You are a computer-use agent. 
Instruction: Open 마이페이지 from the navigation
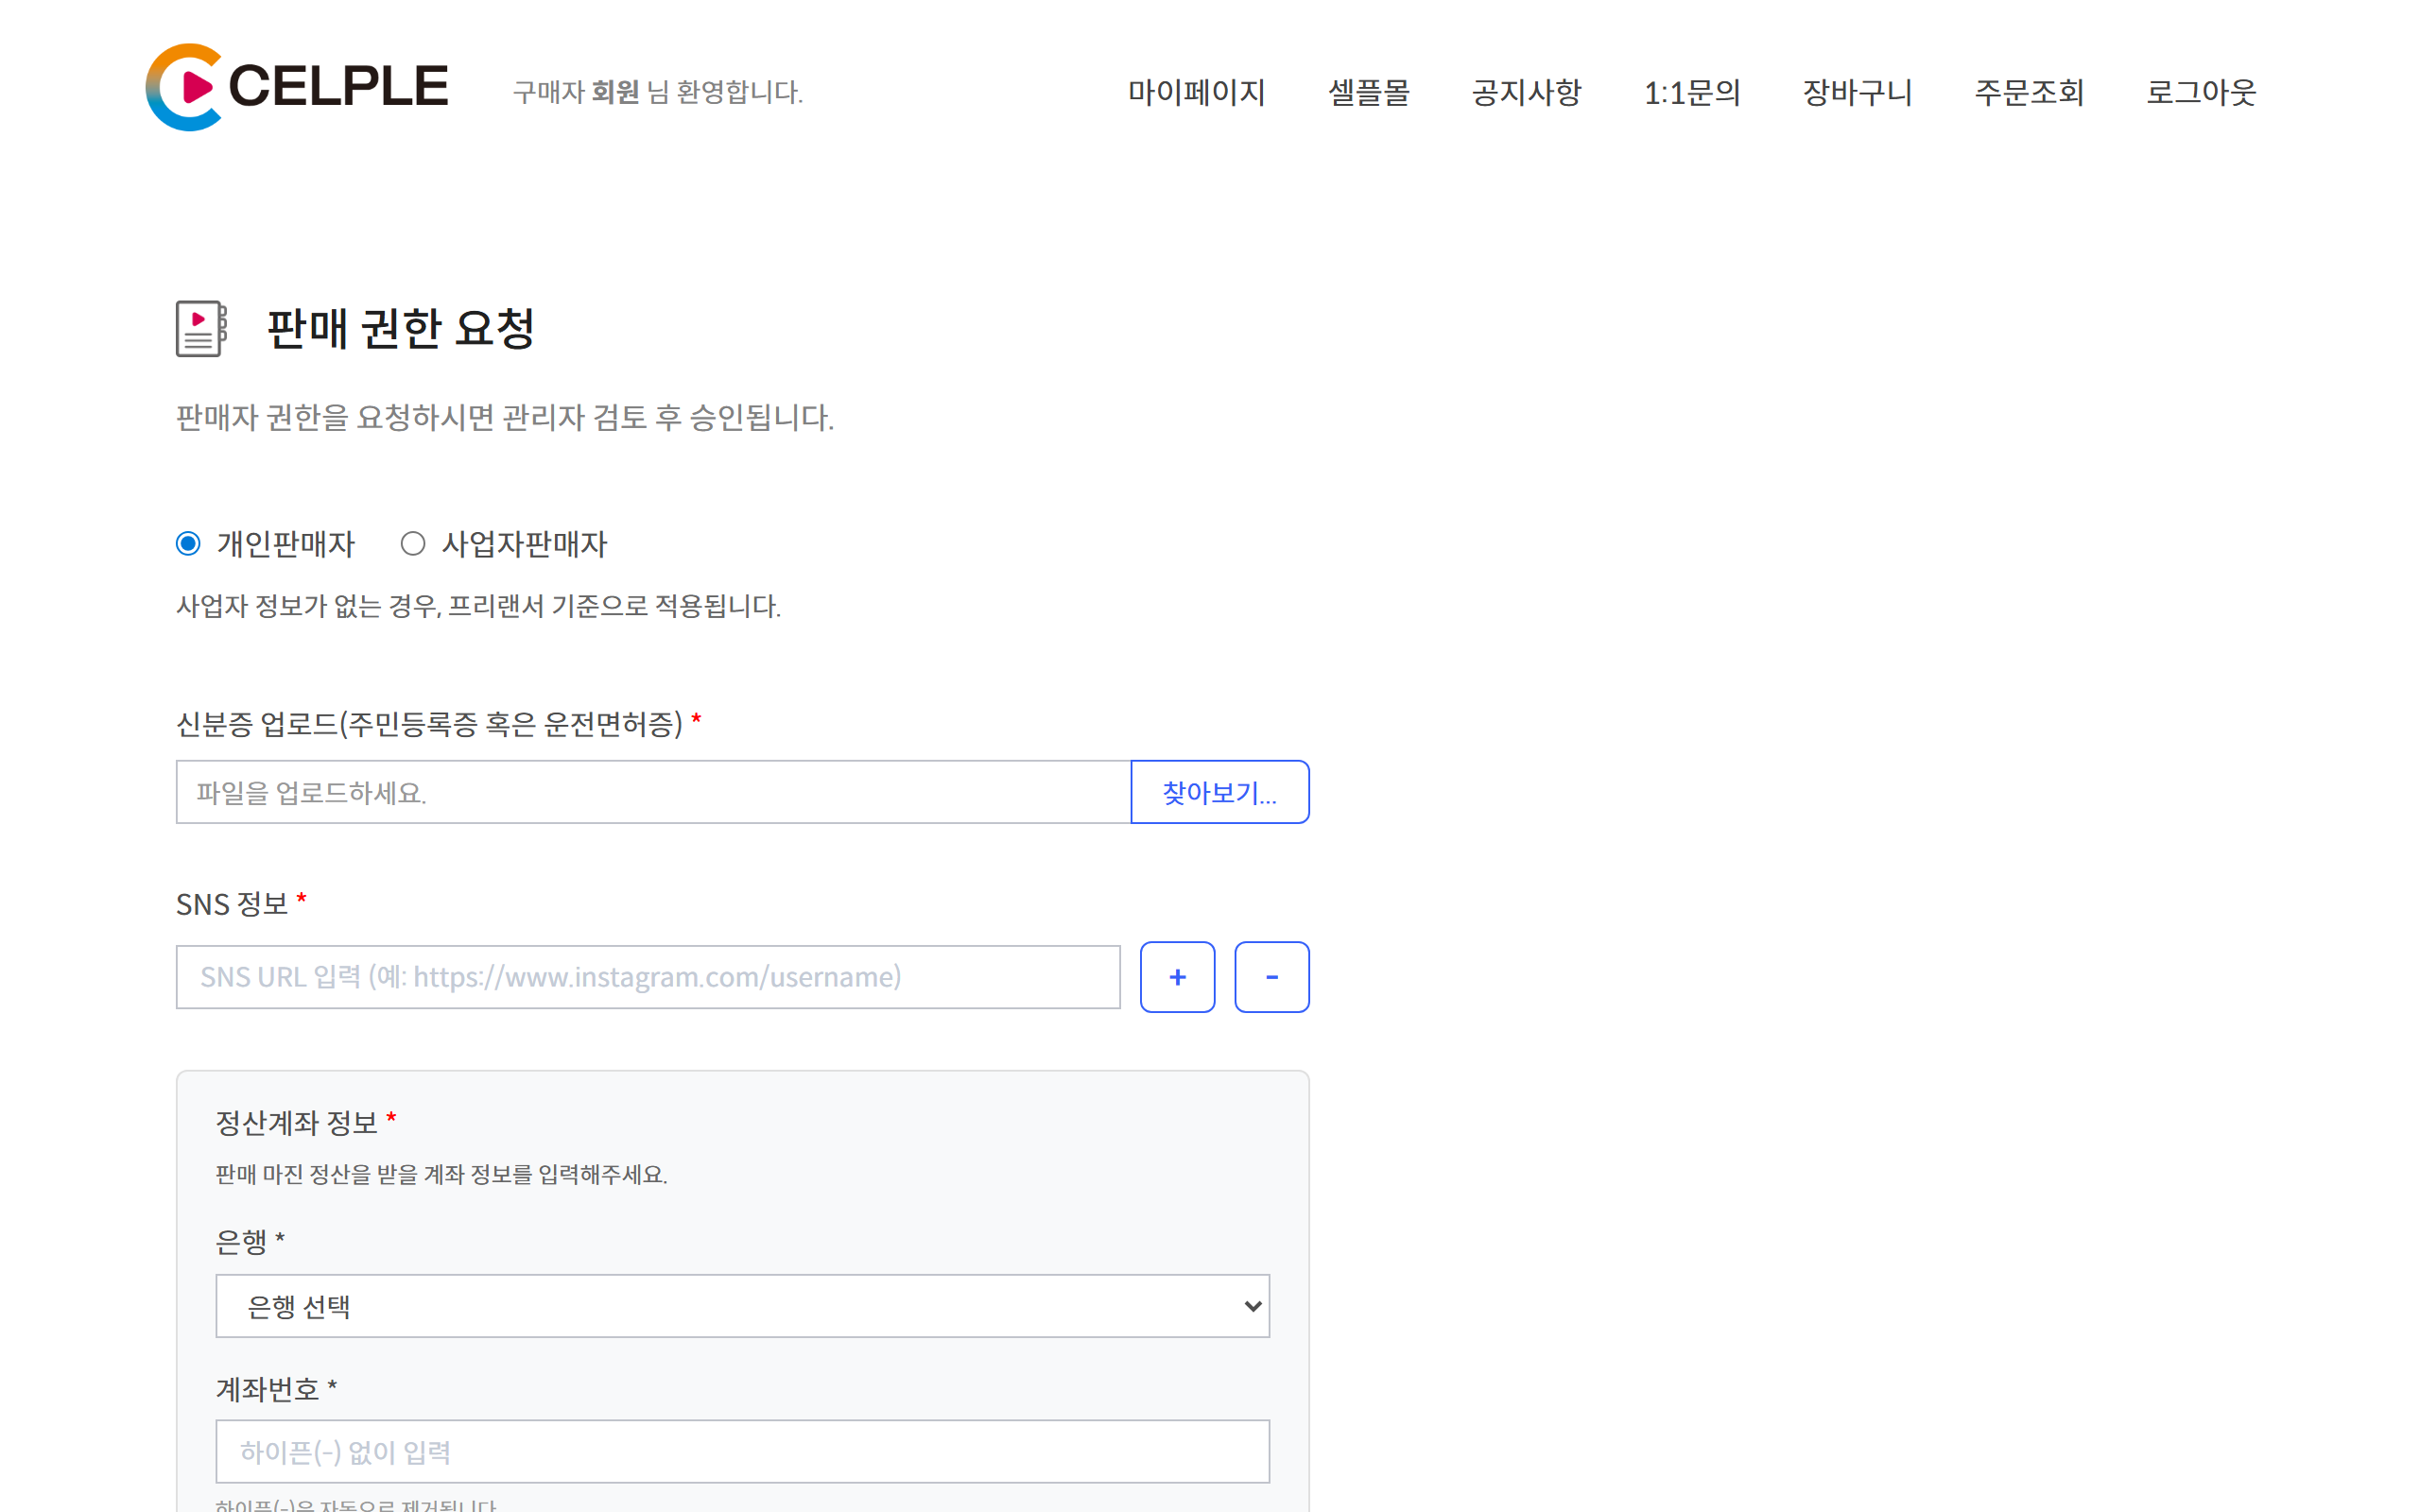[x=1196, y=92]
